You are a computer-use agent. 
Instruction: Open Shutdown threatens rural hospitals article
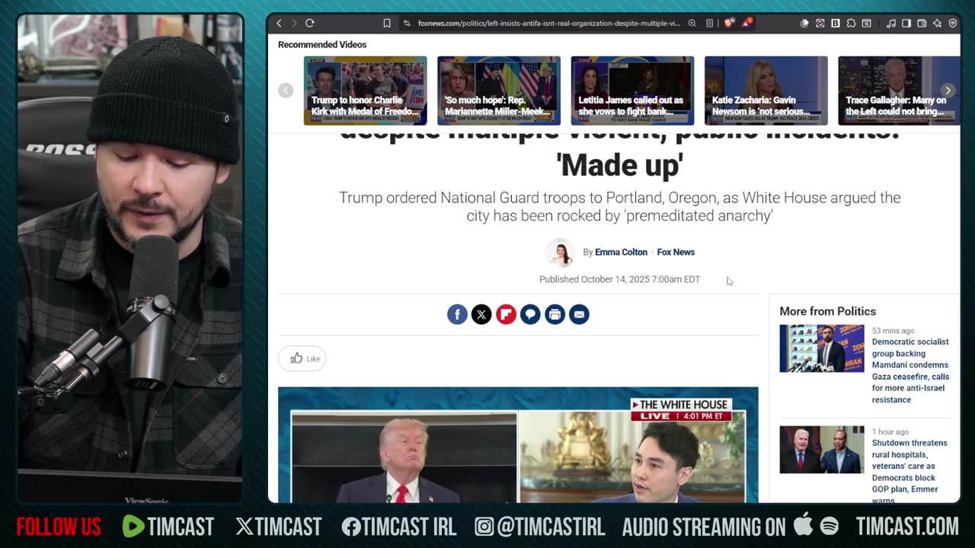click(x=910, y=470)
